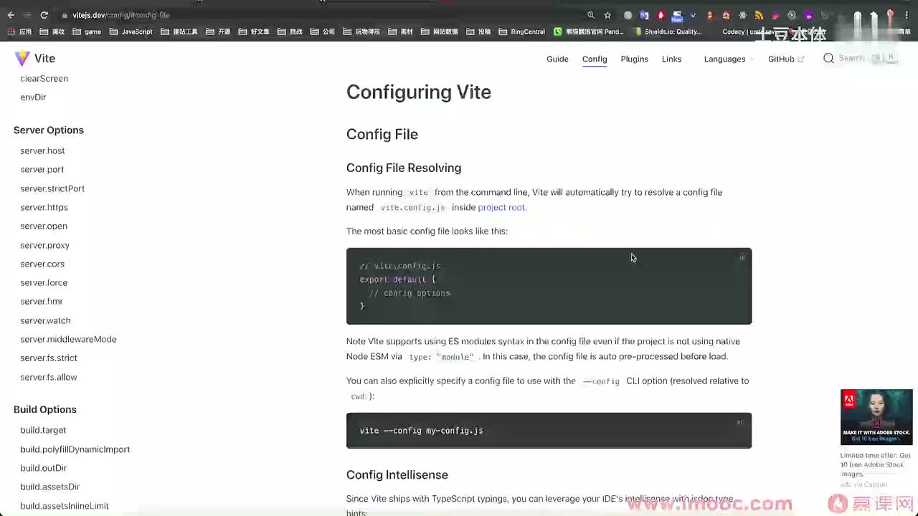Click the Adobe Stock ad thumbnail
Screen dimensions: 918x516
[x=876, y=417]
